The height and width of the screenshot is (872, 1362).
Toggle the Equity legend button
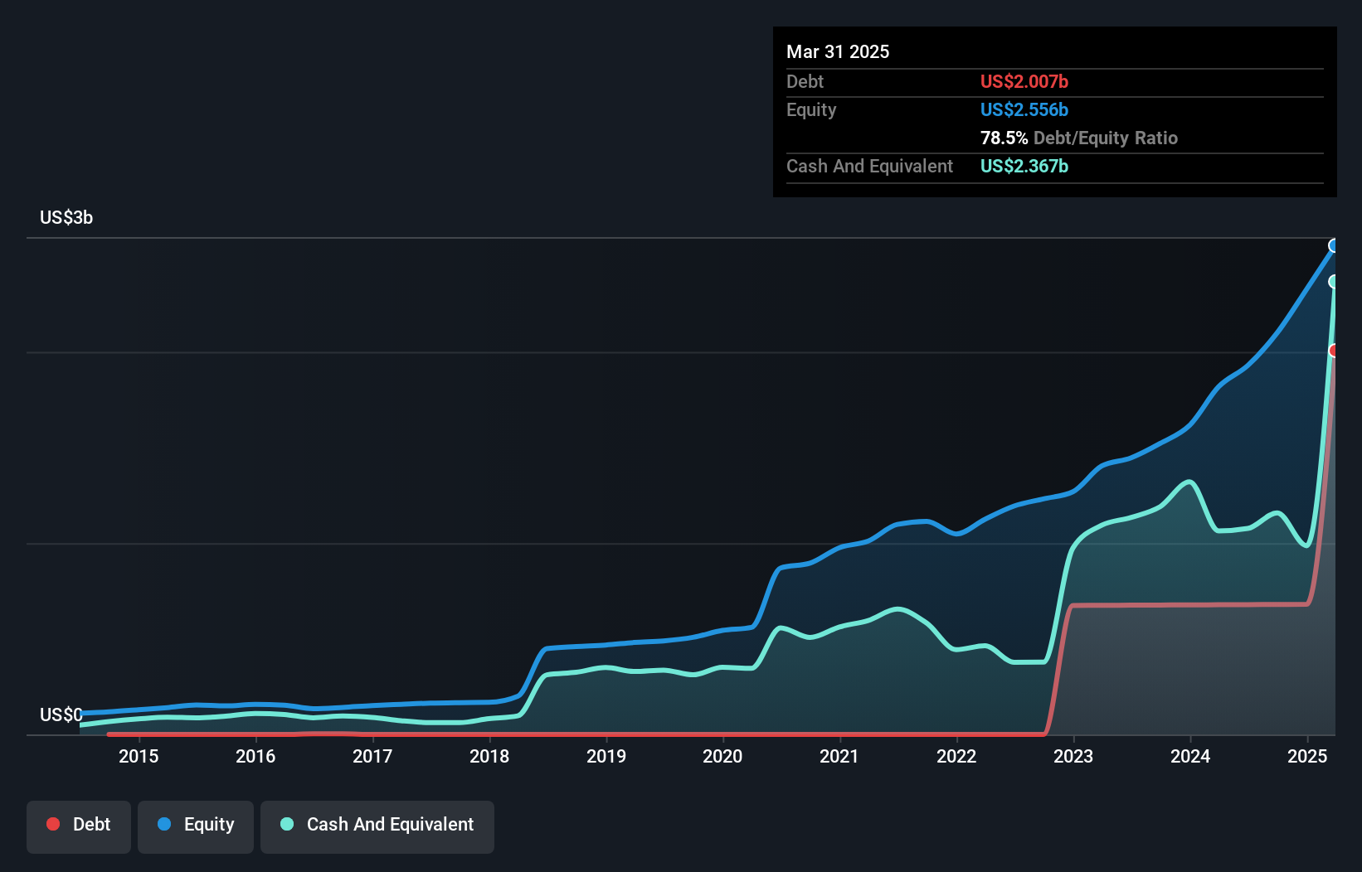[196, 826]
